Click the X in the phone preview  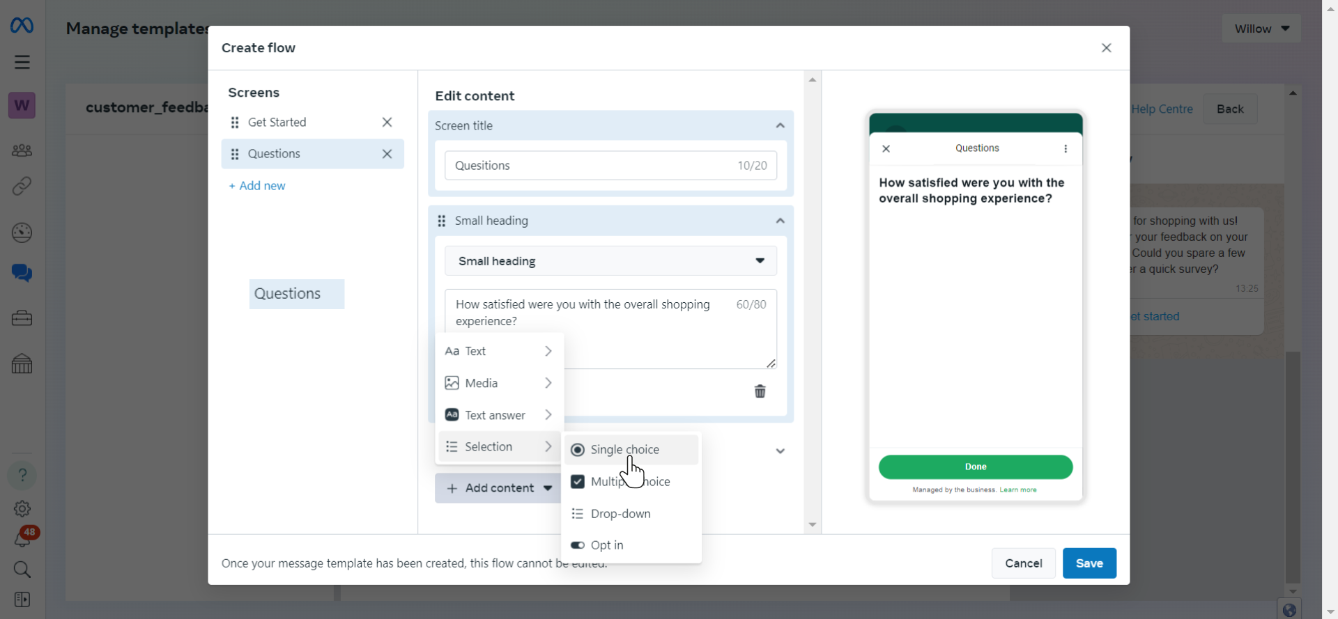(x=886, y=149)
